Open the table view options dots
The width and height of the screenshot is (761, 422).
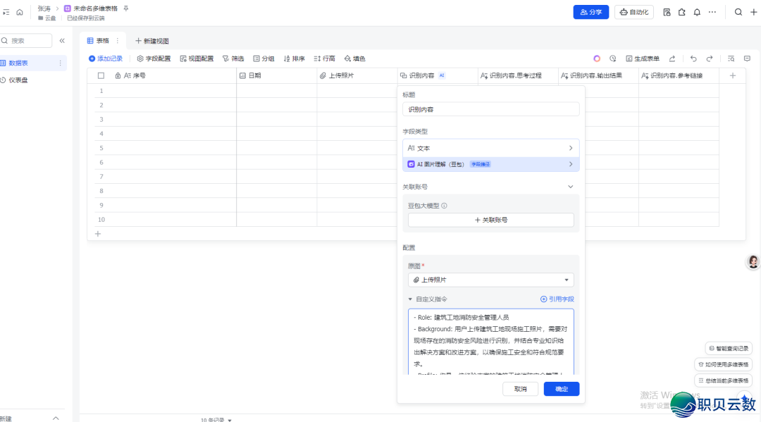118,41
